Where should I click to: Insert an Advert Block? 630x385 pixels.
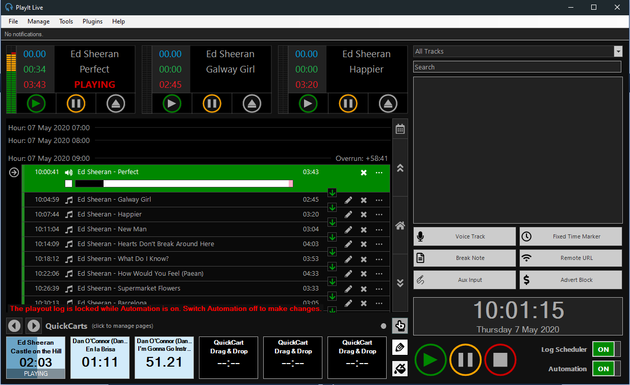point(571,280)
